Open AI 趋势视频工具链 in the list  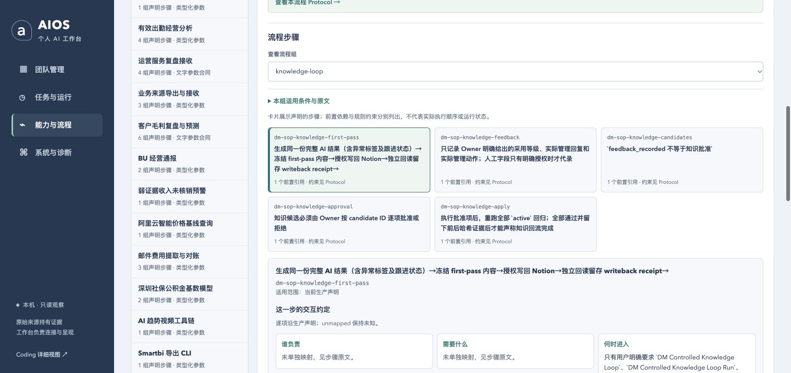click(x=189, y=326)
